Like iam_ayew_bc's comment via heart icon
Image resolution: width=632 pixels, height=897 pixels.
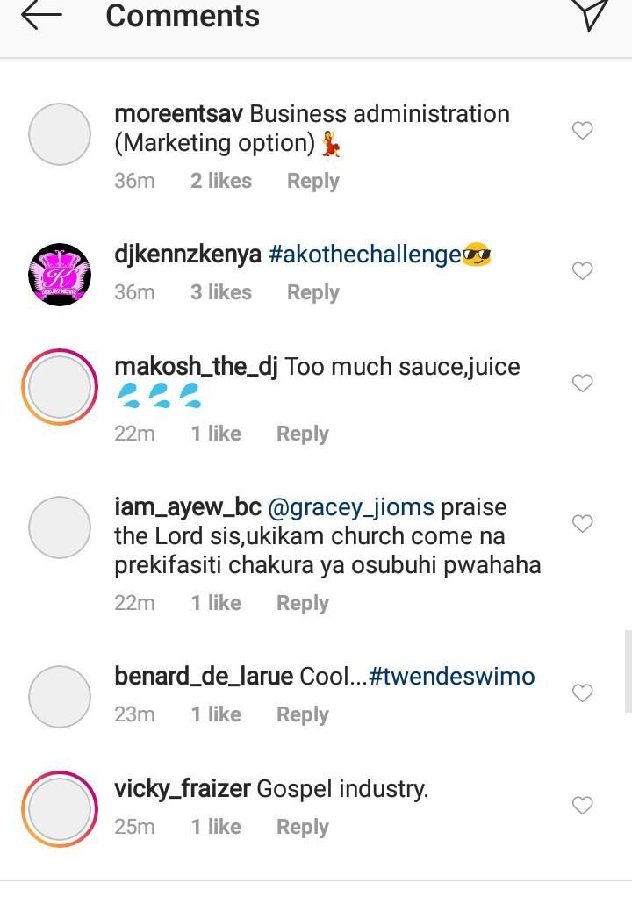(583, 523)
